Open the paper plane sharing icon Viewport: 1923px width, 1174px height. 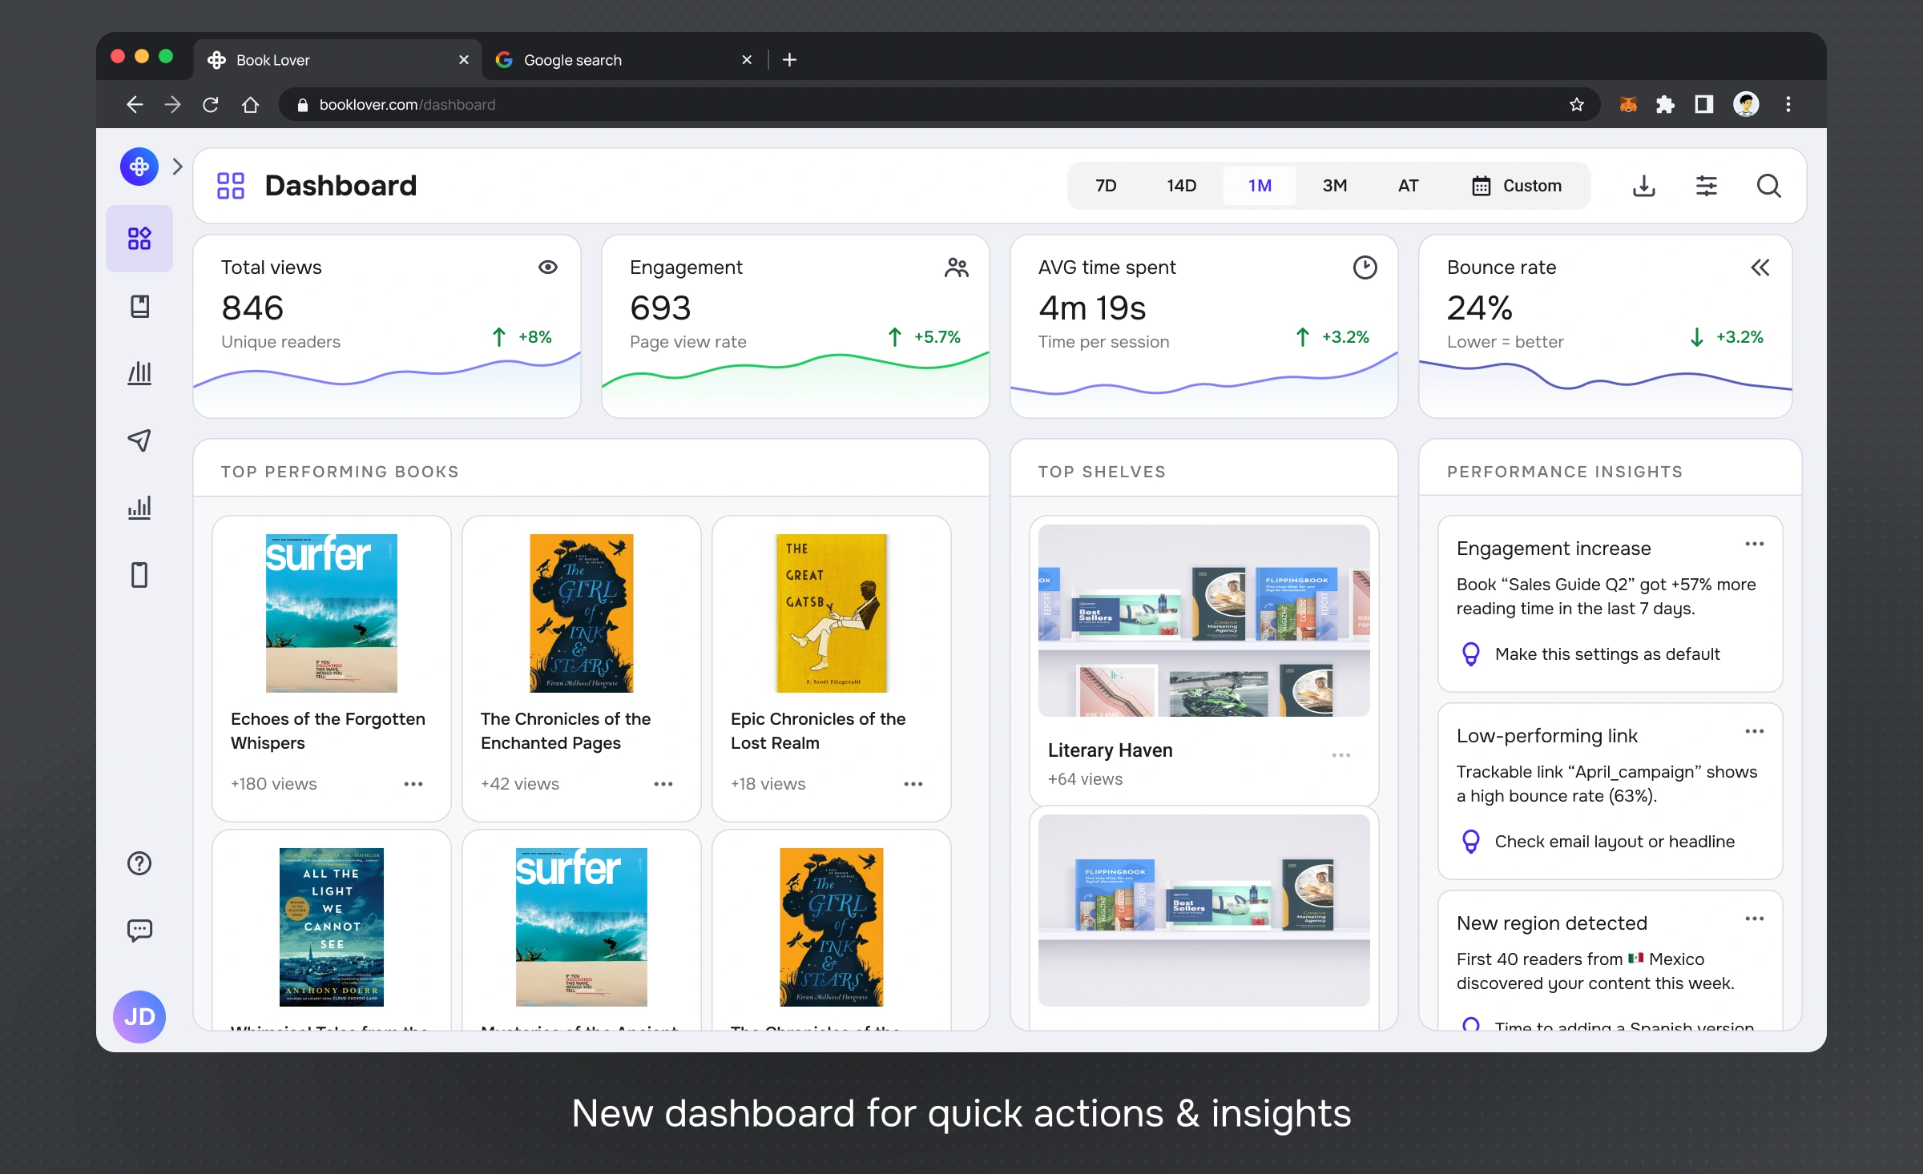tap(139, 440)
